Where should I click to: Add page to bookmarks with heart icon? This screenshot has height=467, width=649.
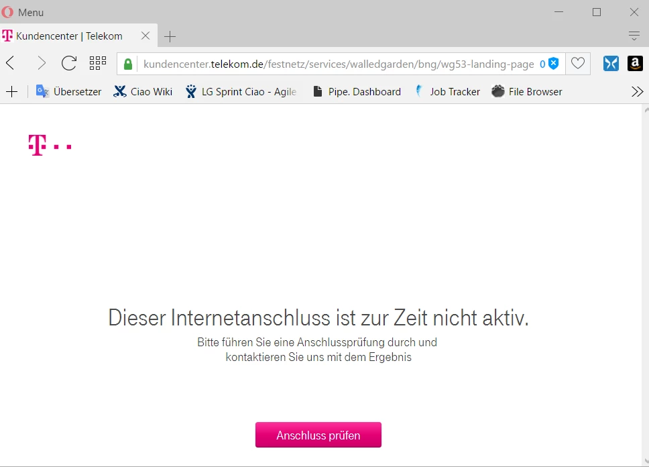pos(578,63)
